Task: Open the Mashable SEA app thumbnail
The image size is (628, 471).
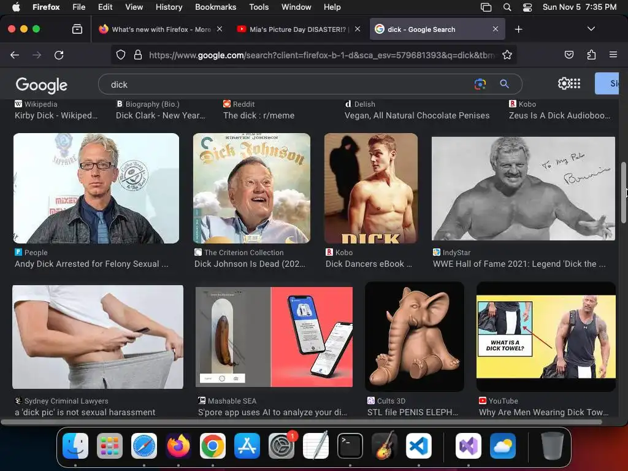Action: [274, 337]
